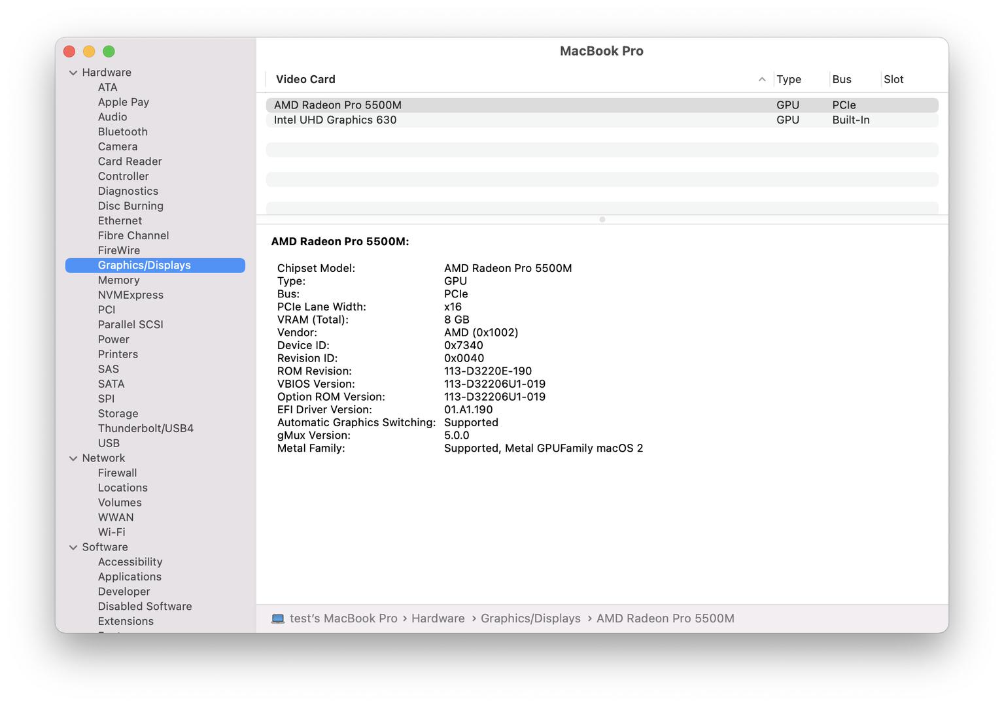The image size is (1004, 706).
Task: Select WWAN under Network
Action: 116,517
